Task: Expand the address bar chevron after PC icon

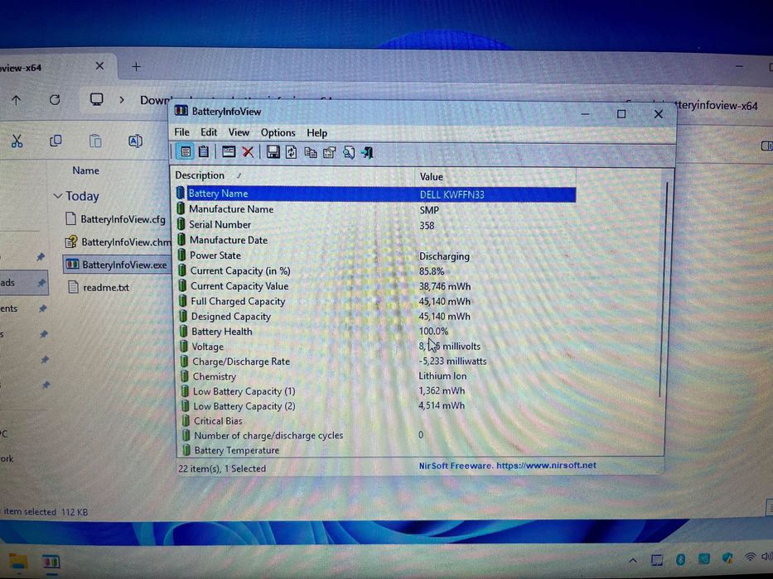Action: (122, 100)
